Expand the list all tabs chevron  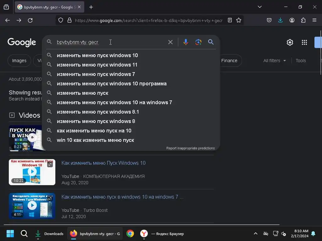coord(259,7)
